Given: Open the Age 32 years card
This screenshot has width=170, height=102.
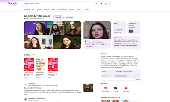Looking at the screenshot, I should (x=119, y=28).
